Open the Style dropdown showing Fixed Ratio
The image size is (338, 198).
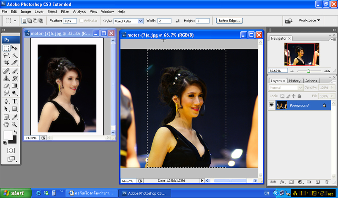click(x=128, y=21)
